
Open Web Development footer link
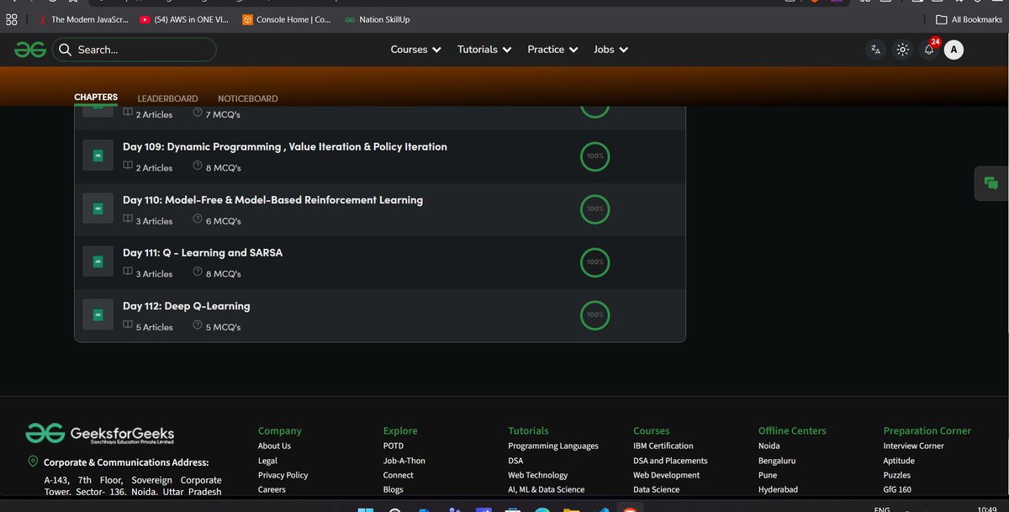(667, 475)
